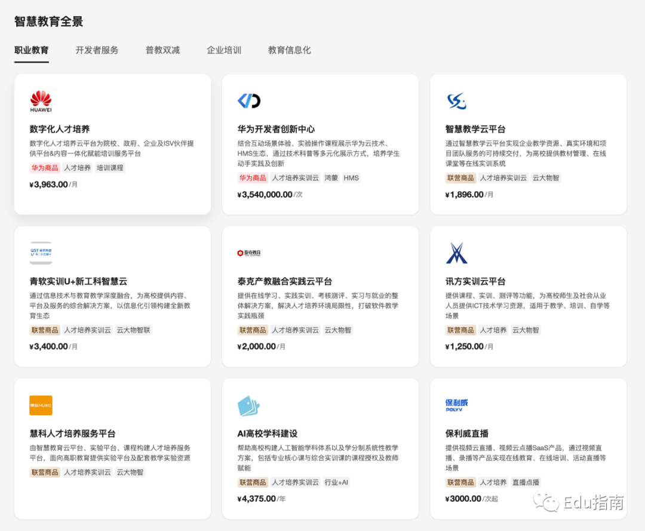Open the 普教双减 tab
Screen dimensions: 645x531
tap(162, 50)
